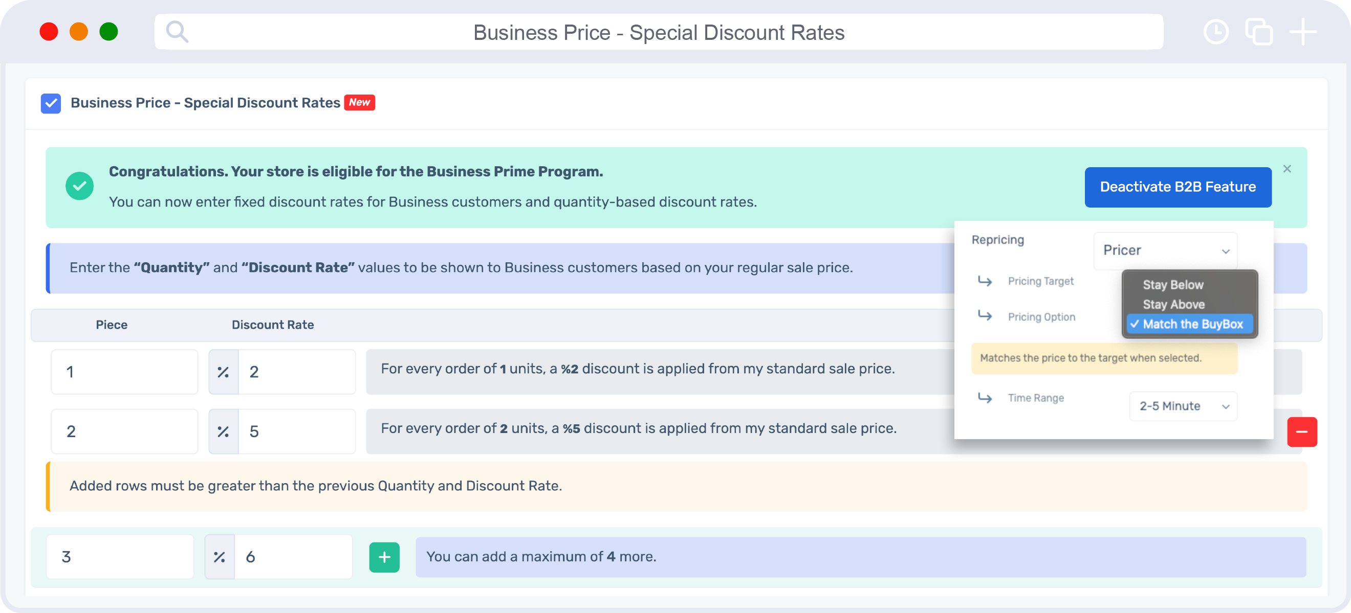
Task: Select Match the BuyBox option
Action: (1192, 324)
